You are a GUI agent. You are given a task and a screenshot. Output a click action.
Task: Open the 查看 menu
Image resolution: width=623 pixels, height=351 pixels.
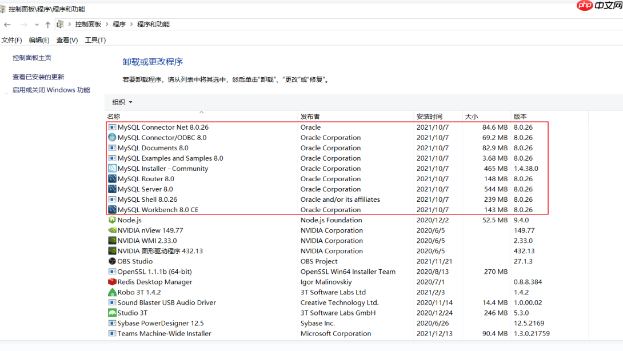(x=66, y=40)
